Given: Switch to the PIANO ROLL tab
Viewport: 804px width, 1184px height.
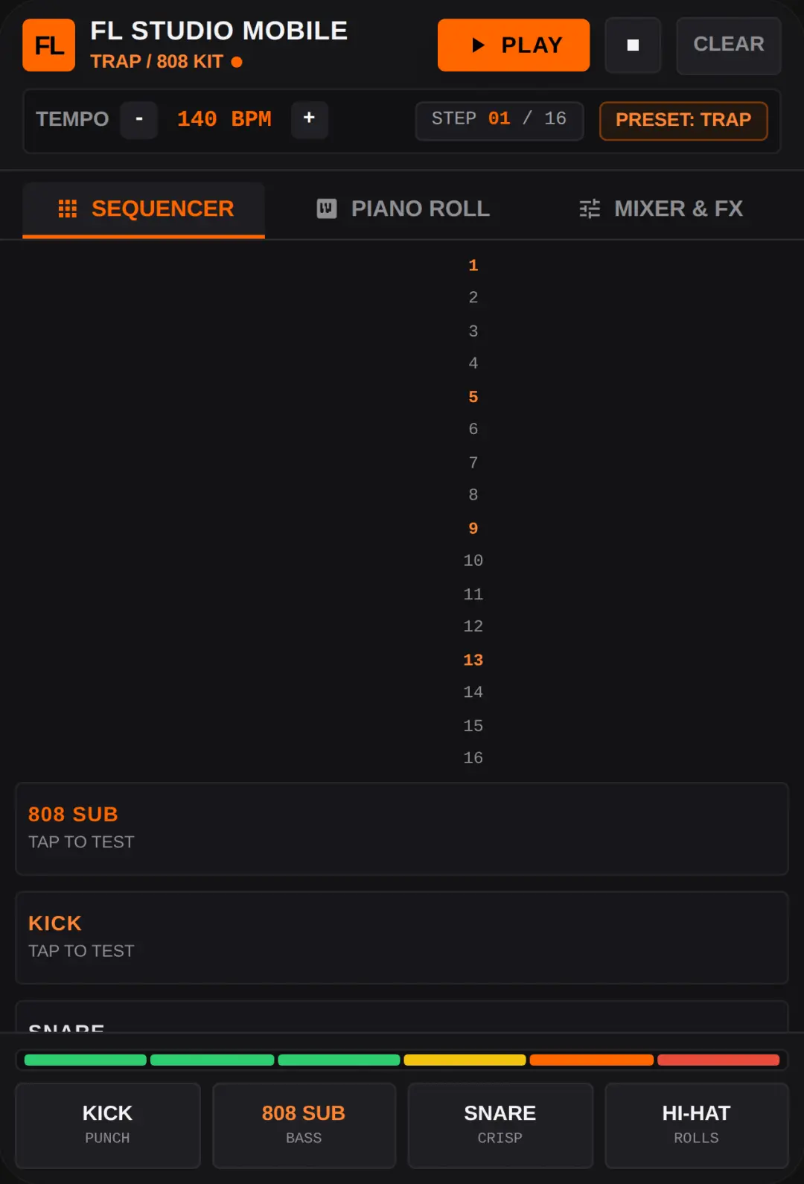Looking at the screenshot, I should 403,209.
